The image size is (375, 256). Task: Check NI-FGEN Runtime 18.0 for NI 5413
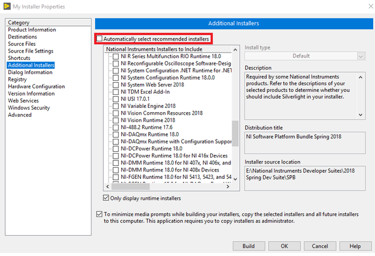click(116, 177)
